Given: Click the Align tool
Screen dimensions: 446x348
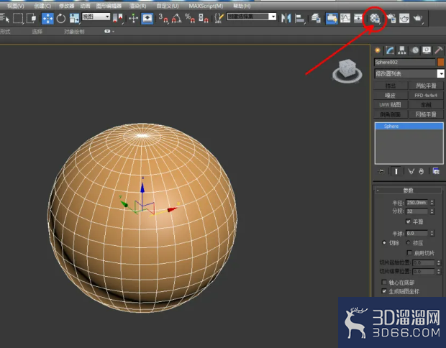Looking at the screenshot, I should click(299, 19).
